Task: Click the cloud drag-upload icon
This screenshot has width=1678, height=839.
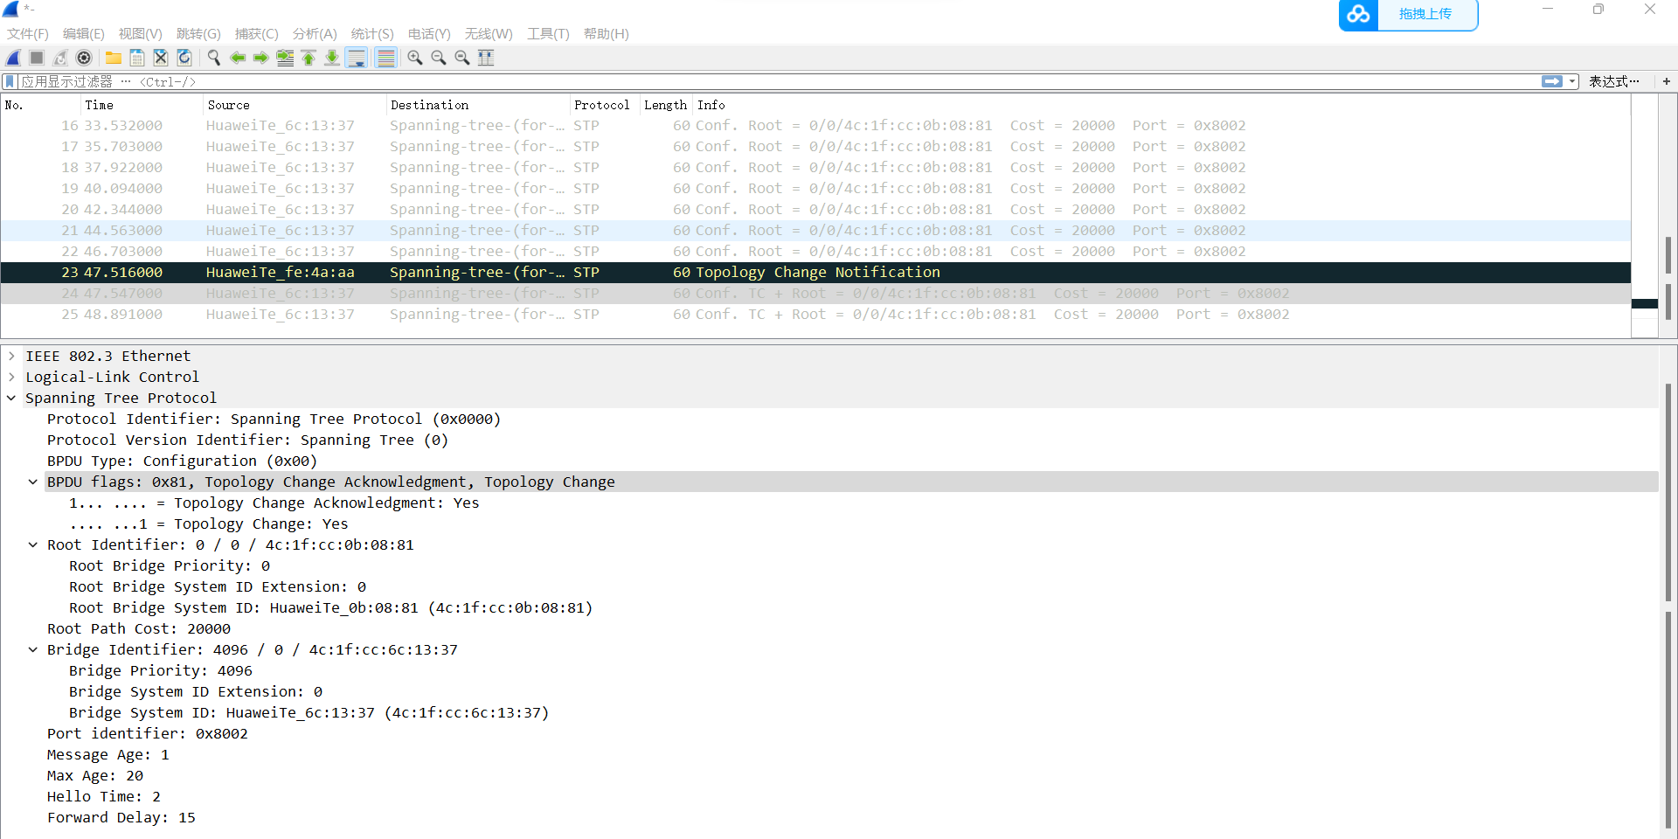Action: coord(1358,14)
